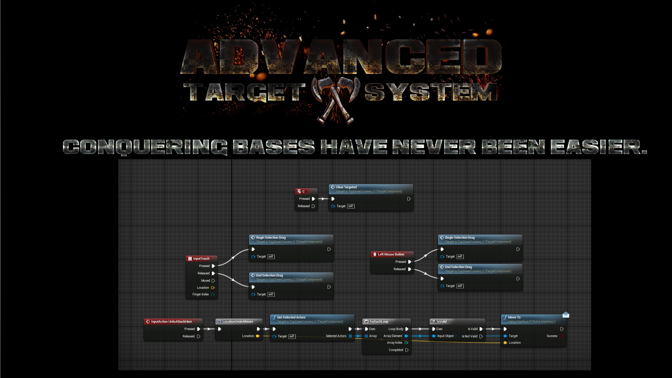Select the Clear Targeted node title
The height and width of the screenshot is (378, 672).
click(346, 187)
